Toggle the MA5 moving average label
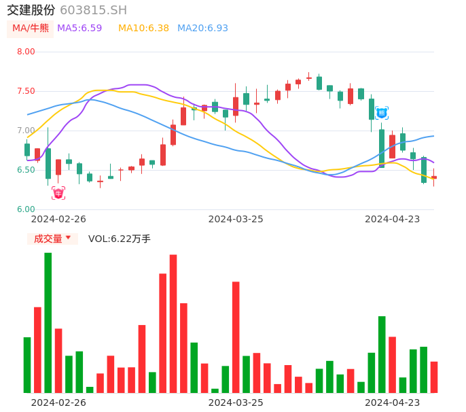The image size is (466, 412). [79, 29]
